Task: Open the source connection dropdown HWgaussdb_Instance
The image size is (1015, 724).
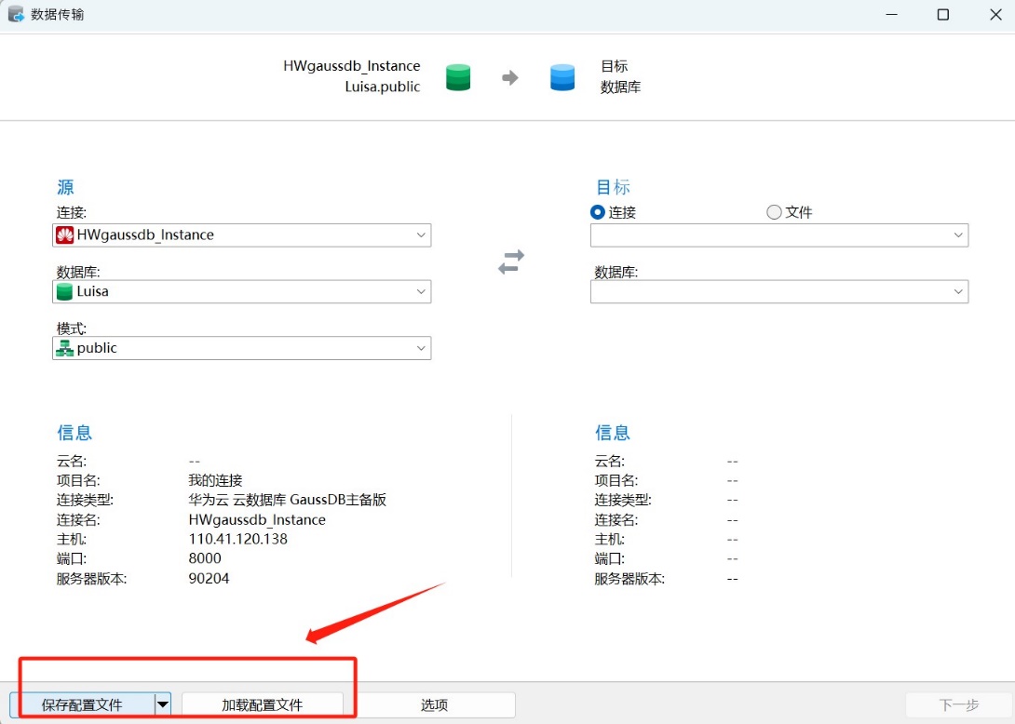Action: tap(241, 235)
